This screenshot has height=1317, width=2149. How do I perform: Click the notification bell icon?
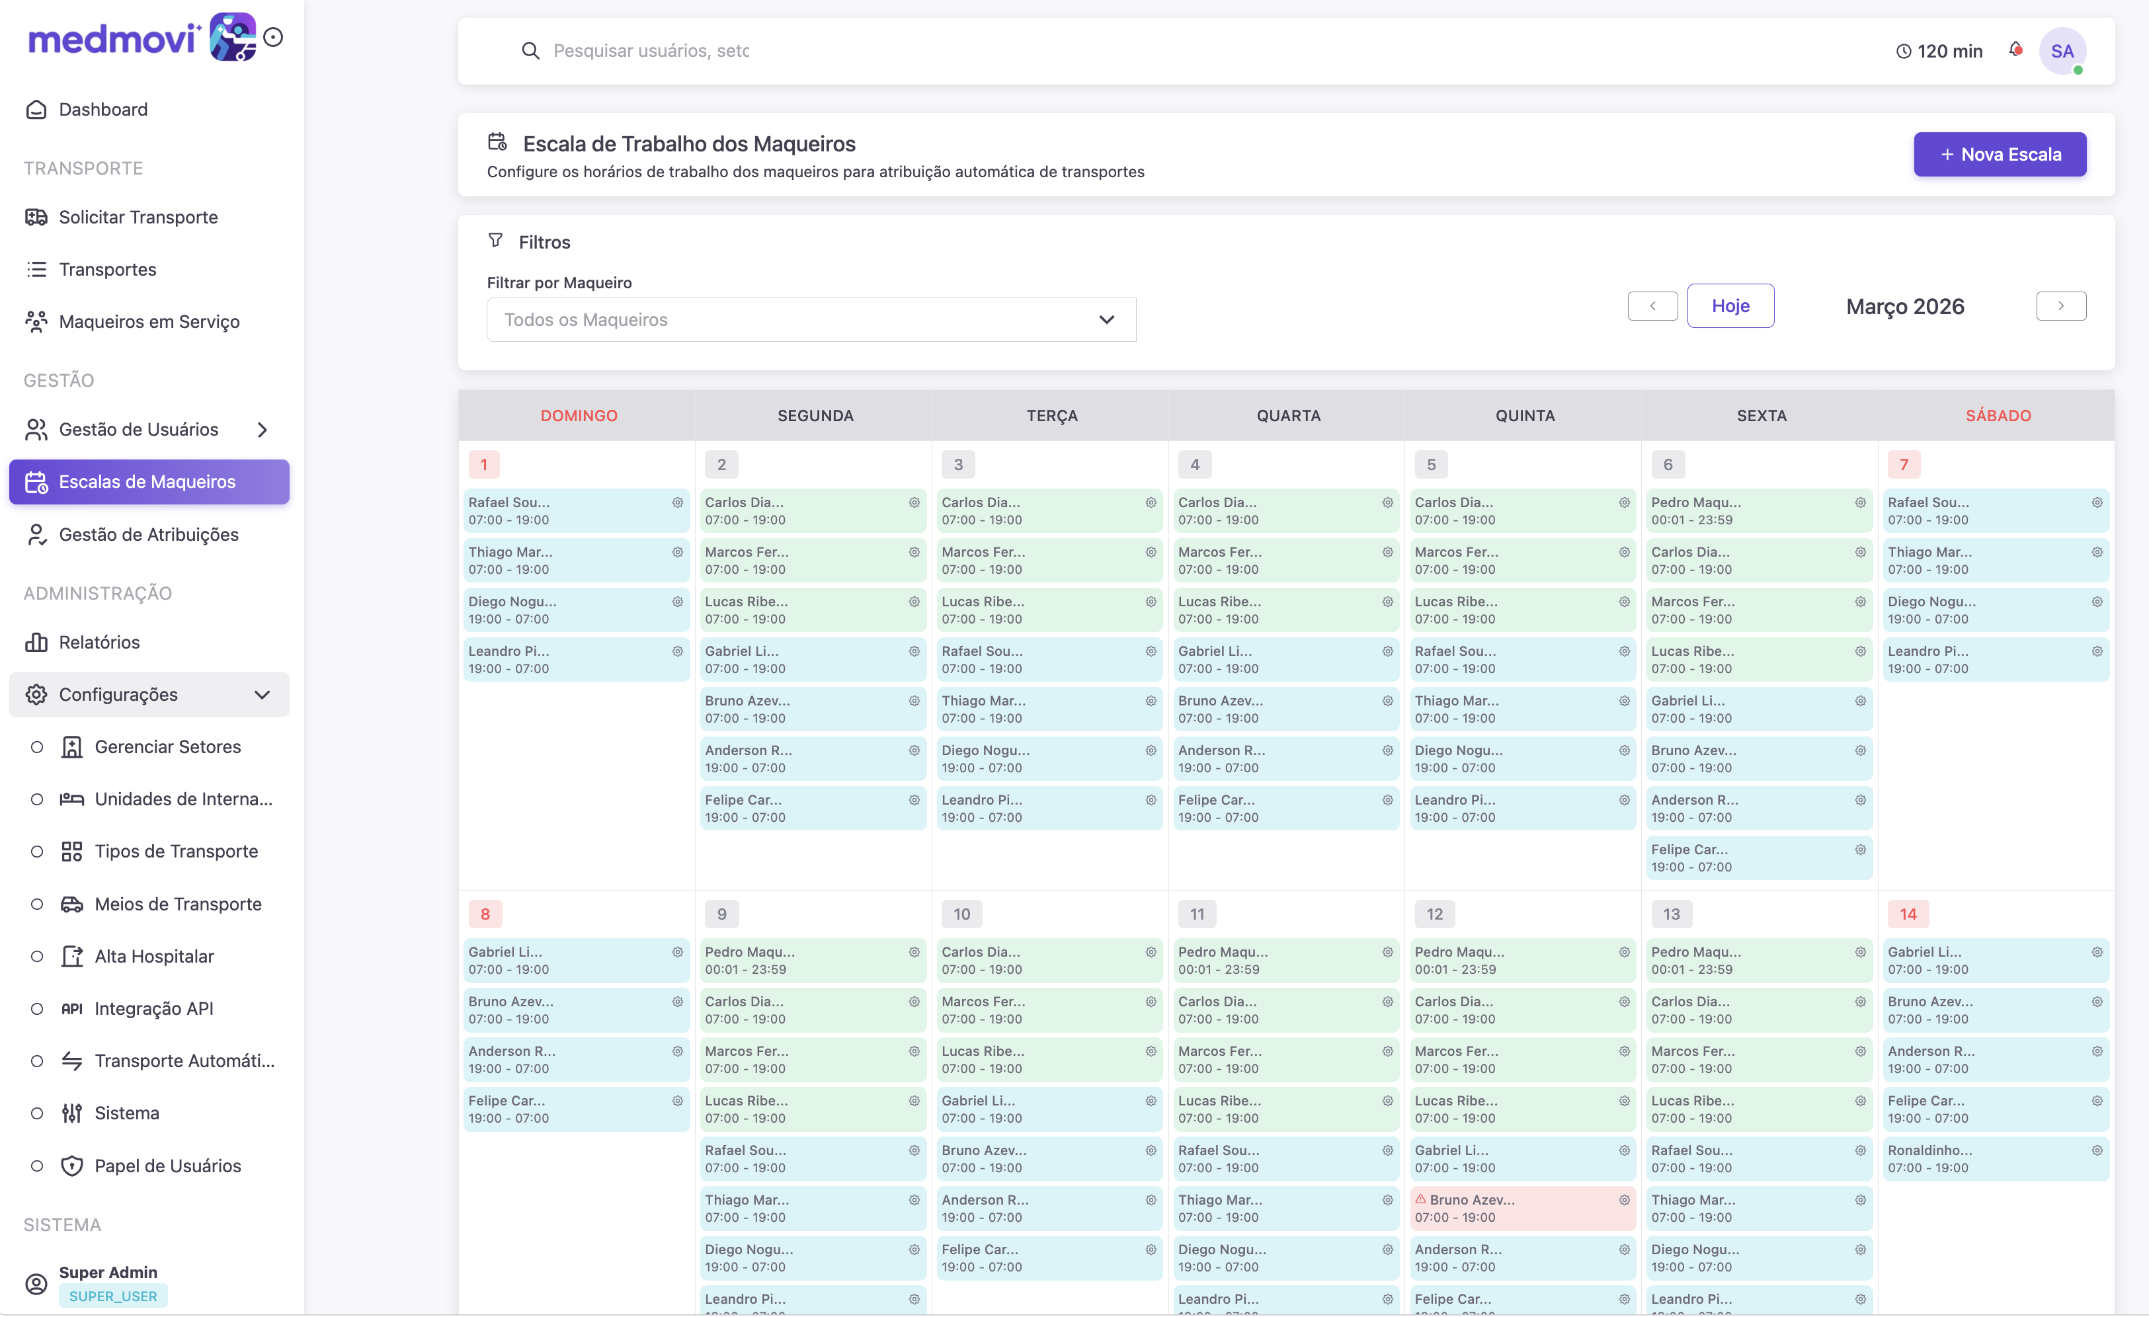point(2015,50)
